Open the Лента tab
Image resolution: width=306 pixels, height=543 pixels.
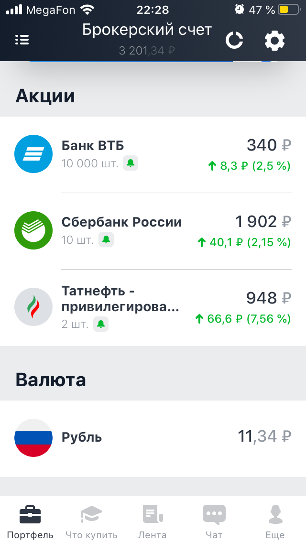tap(152, 521)
